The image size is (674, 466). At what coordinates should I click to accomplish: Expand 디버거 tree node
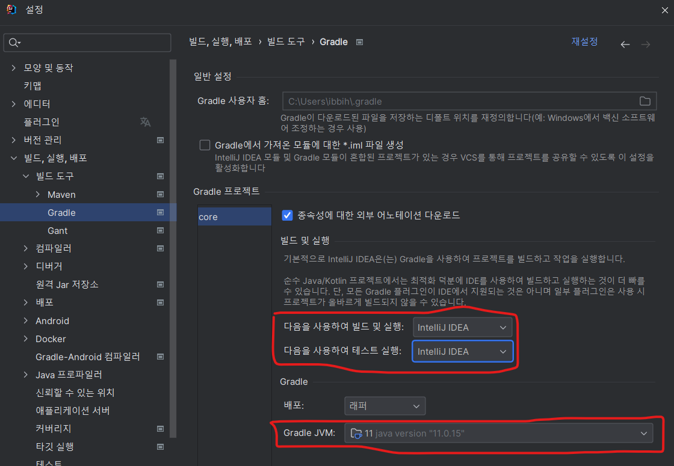[x=26, y=266]
